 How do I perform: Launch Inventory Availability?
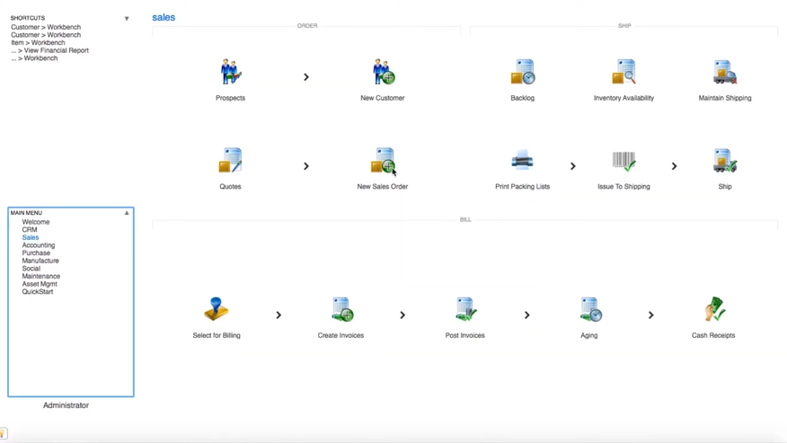(x=623, y=72)
